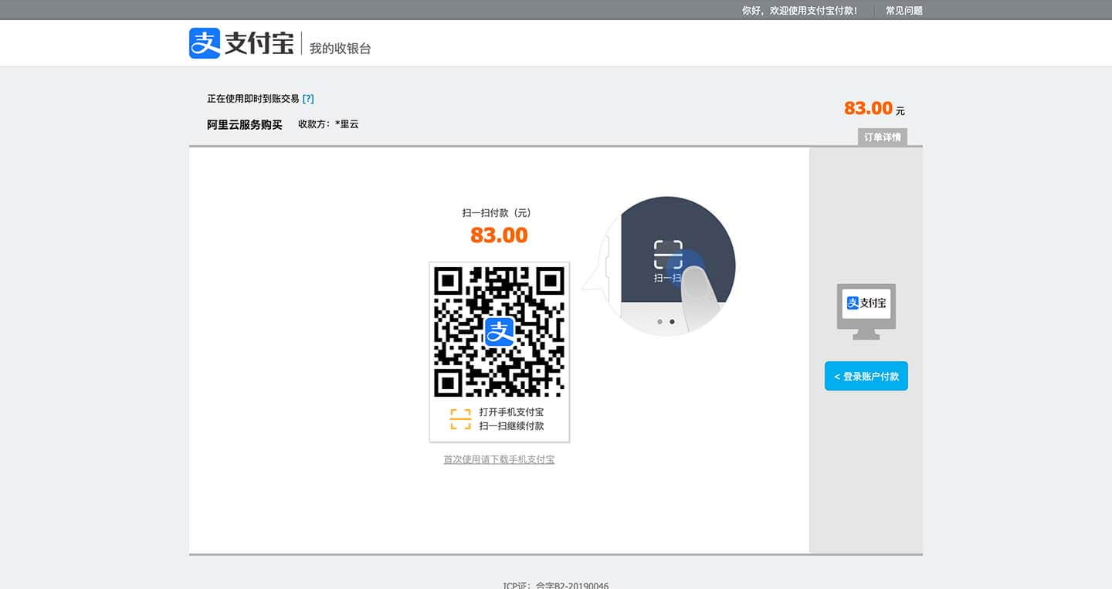Click the 扫一扫继续付款 instruction text
Image resolution: width=1112 pixels, height=589 pixels.
point(511,426)
